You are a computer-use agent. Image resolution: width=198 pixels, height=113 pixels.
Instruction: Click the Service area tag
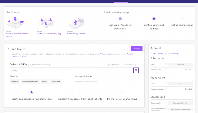point(56,82)
